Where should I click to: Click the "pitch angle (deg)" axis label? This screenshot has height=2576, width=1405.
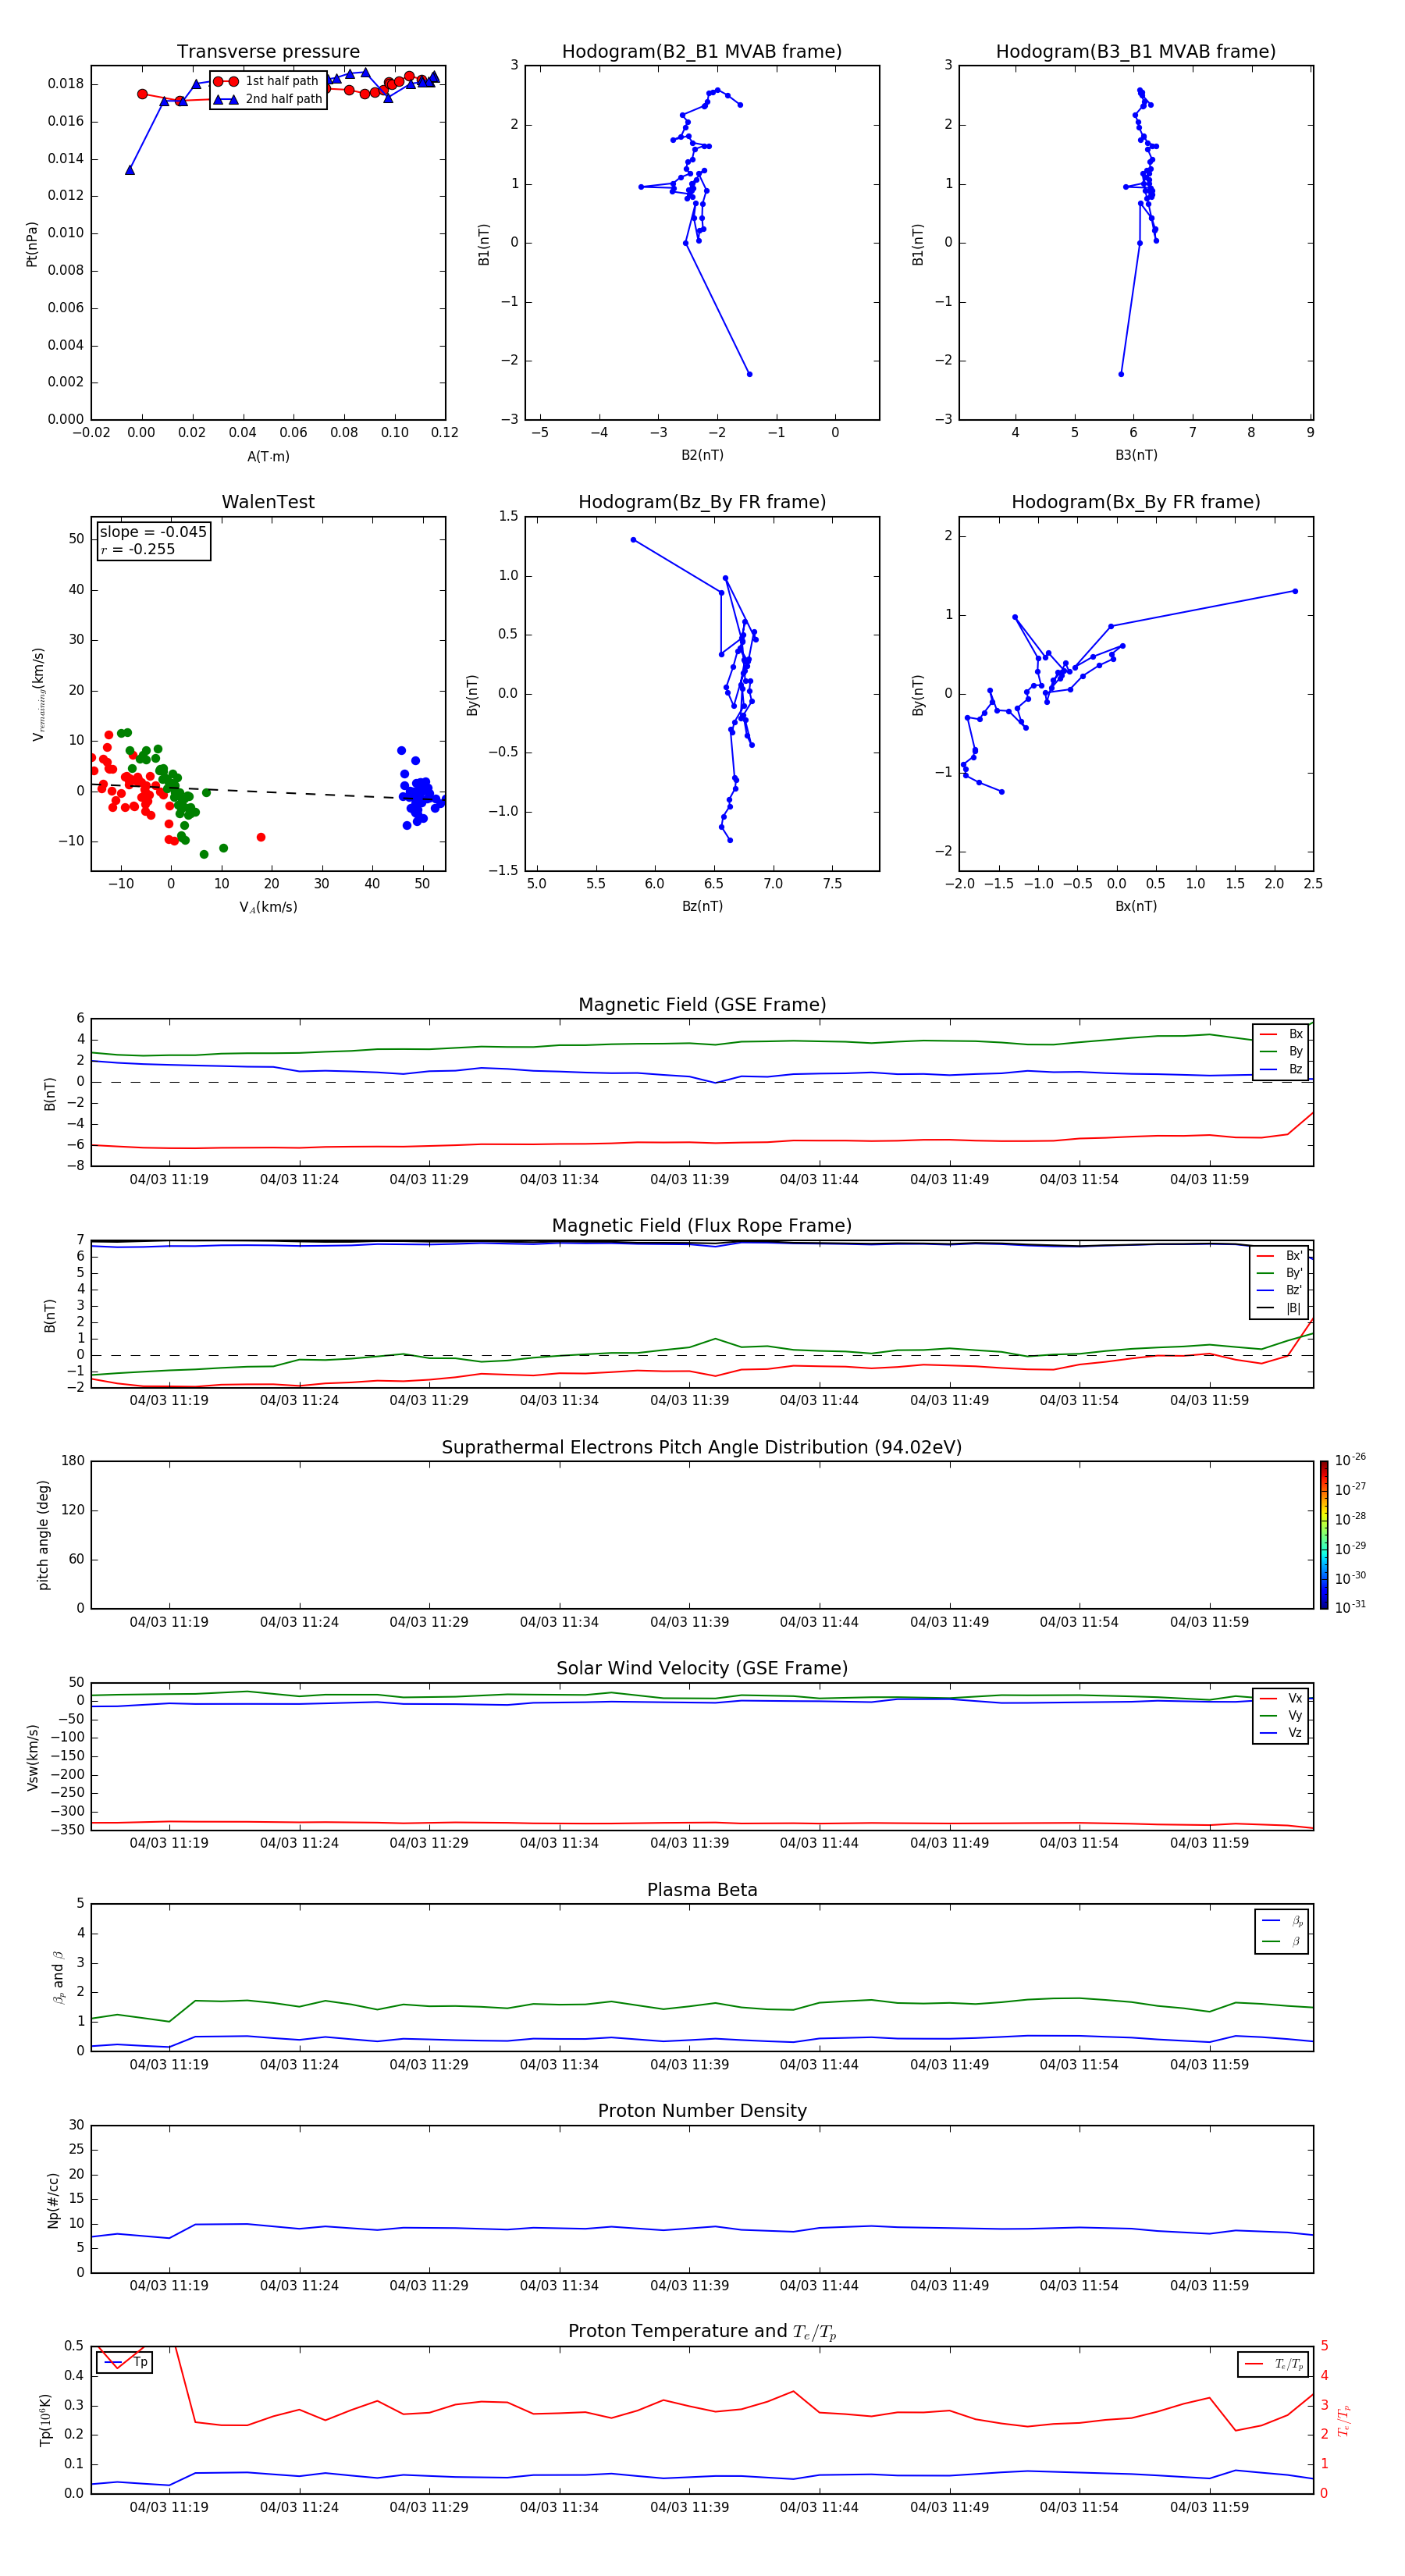(x=43, y=1535)
